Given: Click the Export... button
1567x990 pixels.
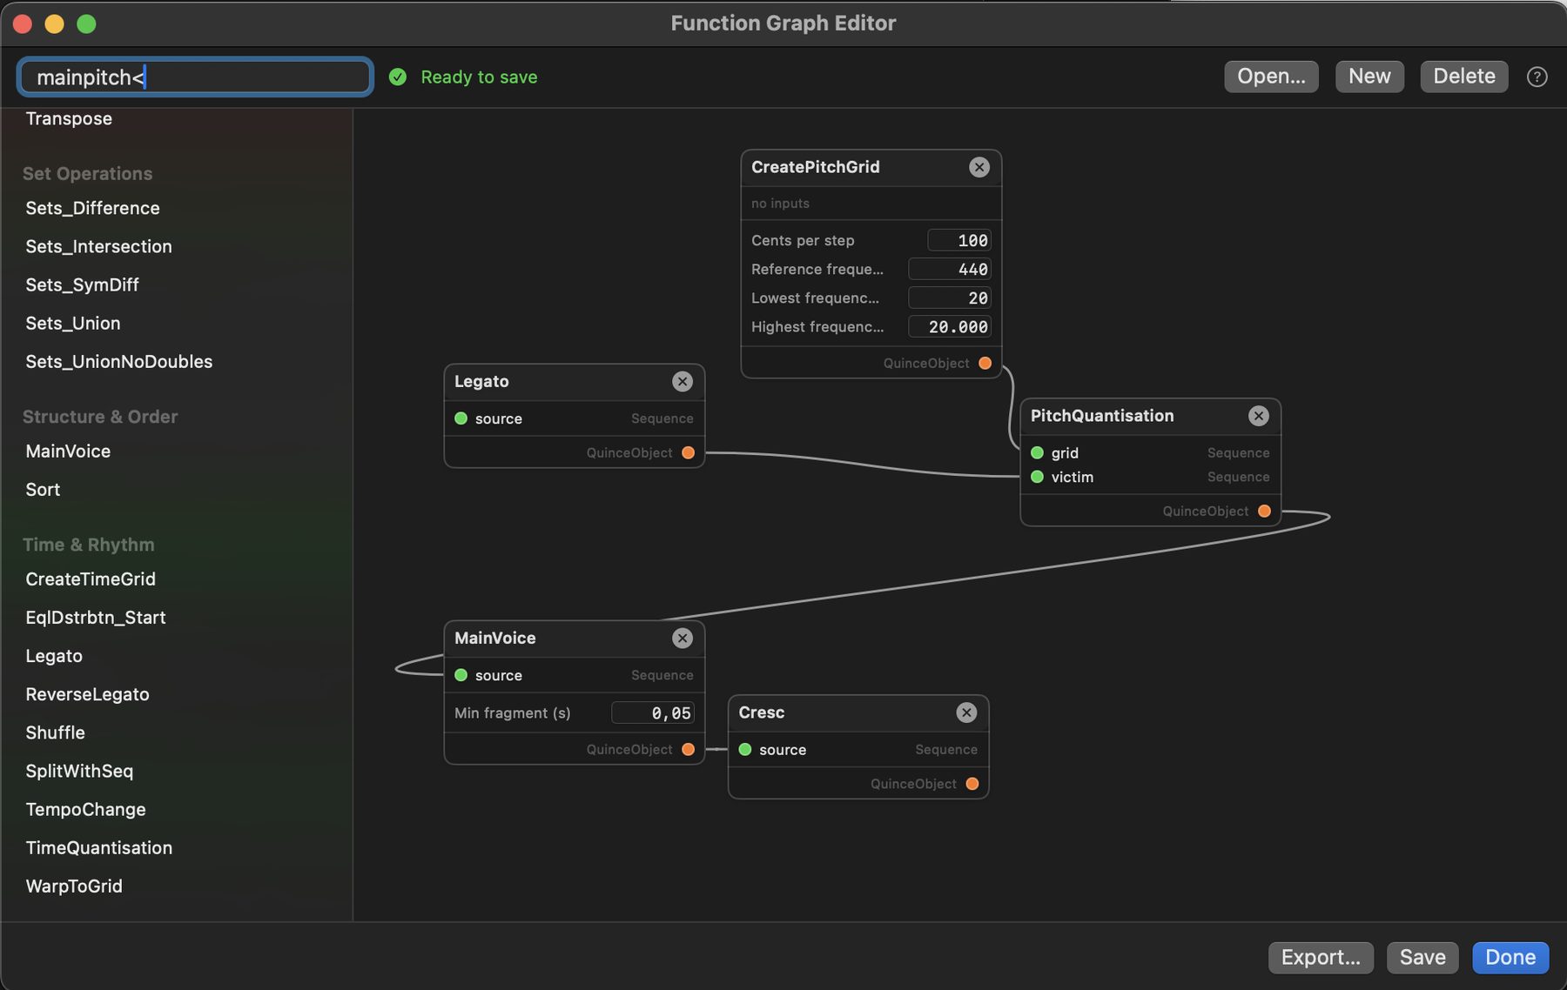Looking at the screenshot, I should click(1321, 957).
